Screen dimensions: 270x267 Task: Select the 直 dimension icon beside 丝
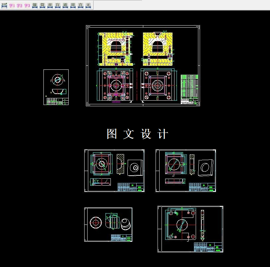(58, 6)
